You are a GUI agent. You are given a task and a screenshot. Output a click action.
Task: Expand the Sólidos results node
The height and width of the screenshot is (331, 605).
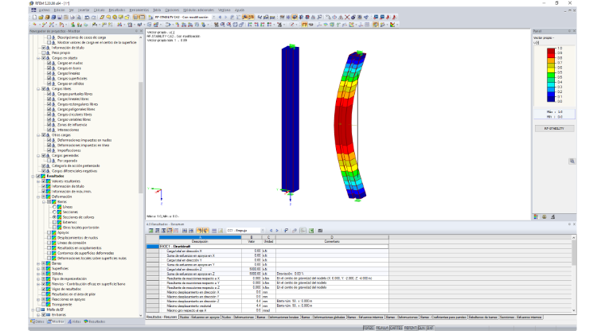click(38, 274)
